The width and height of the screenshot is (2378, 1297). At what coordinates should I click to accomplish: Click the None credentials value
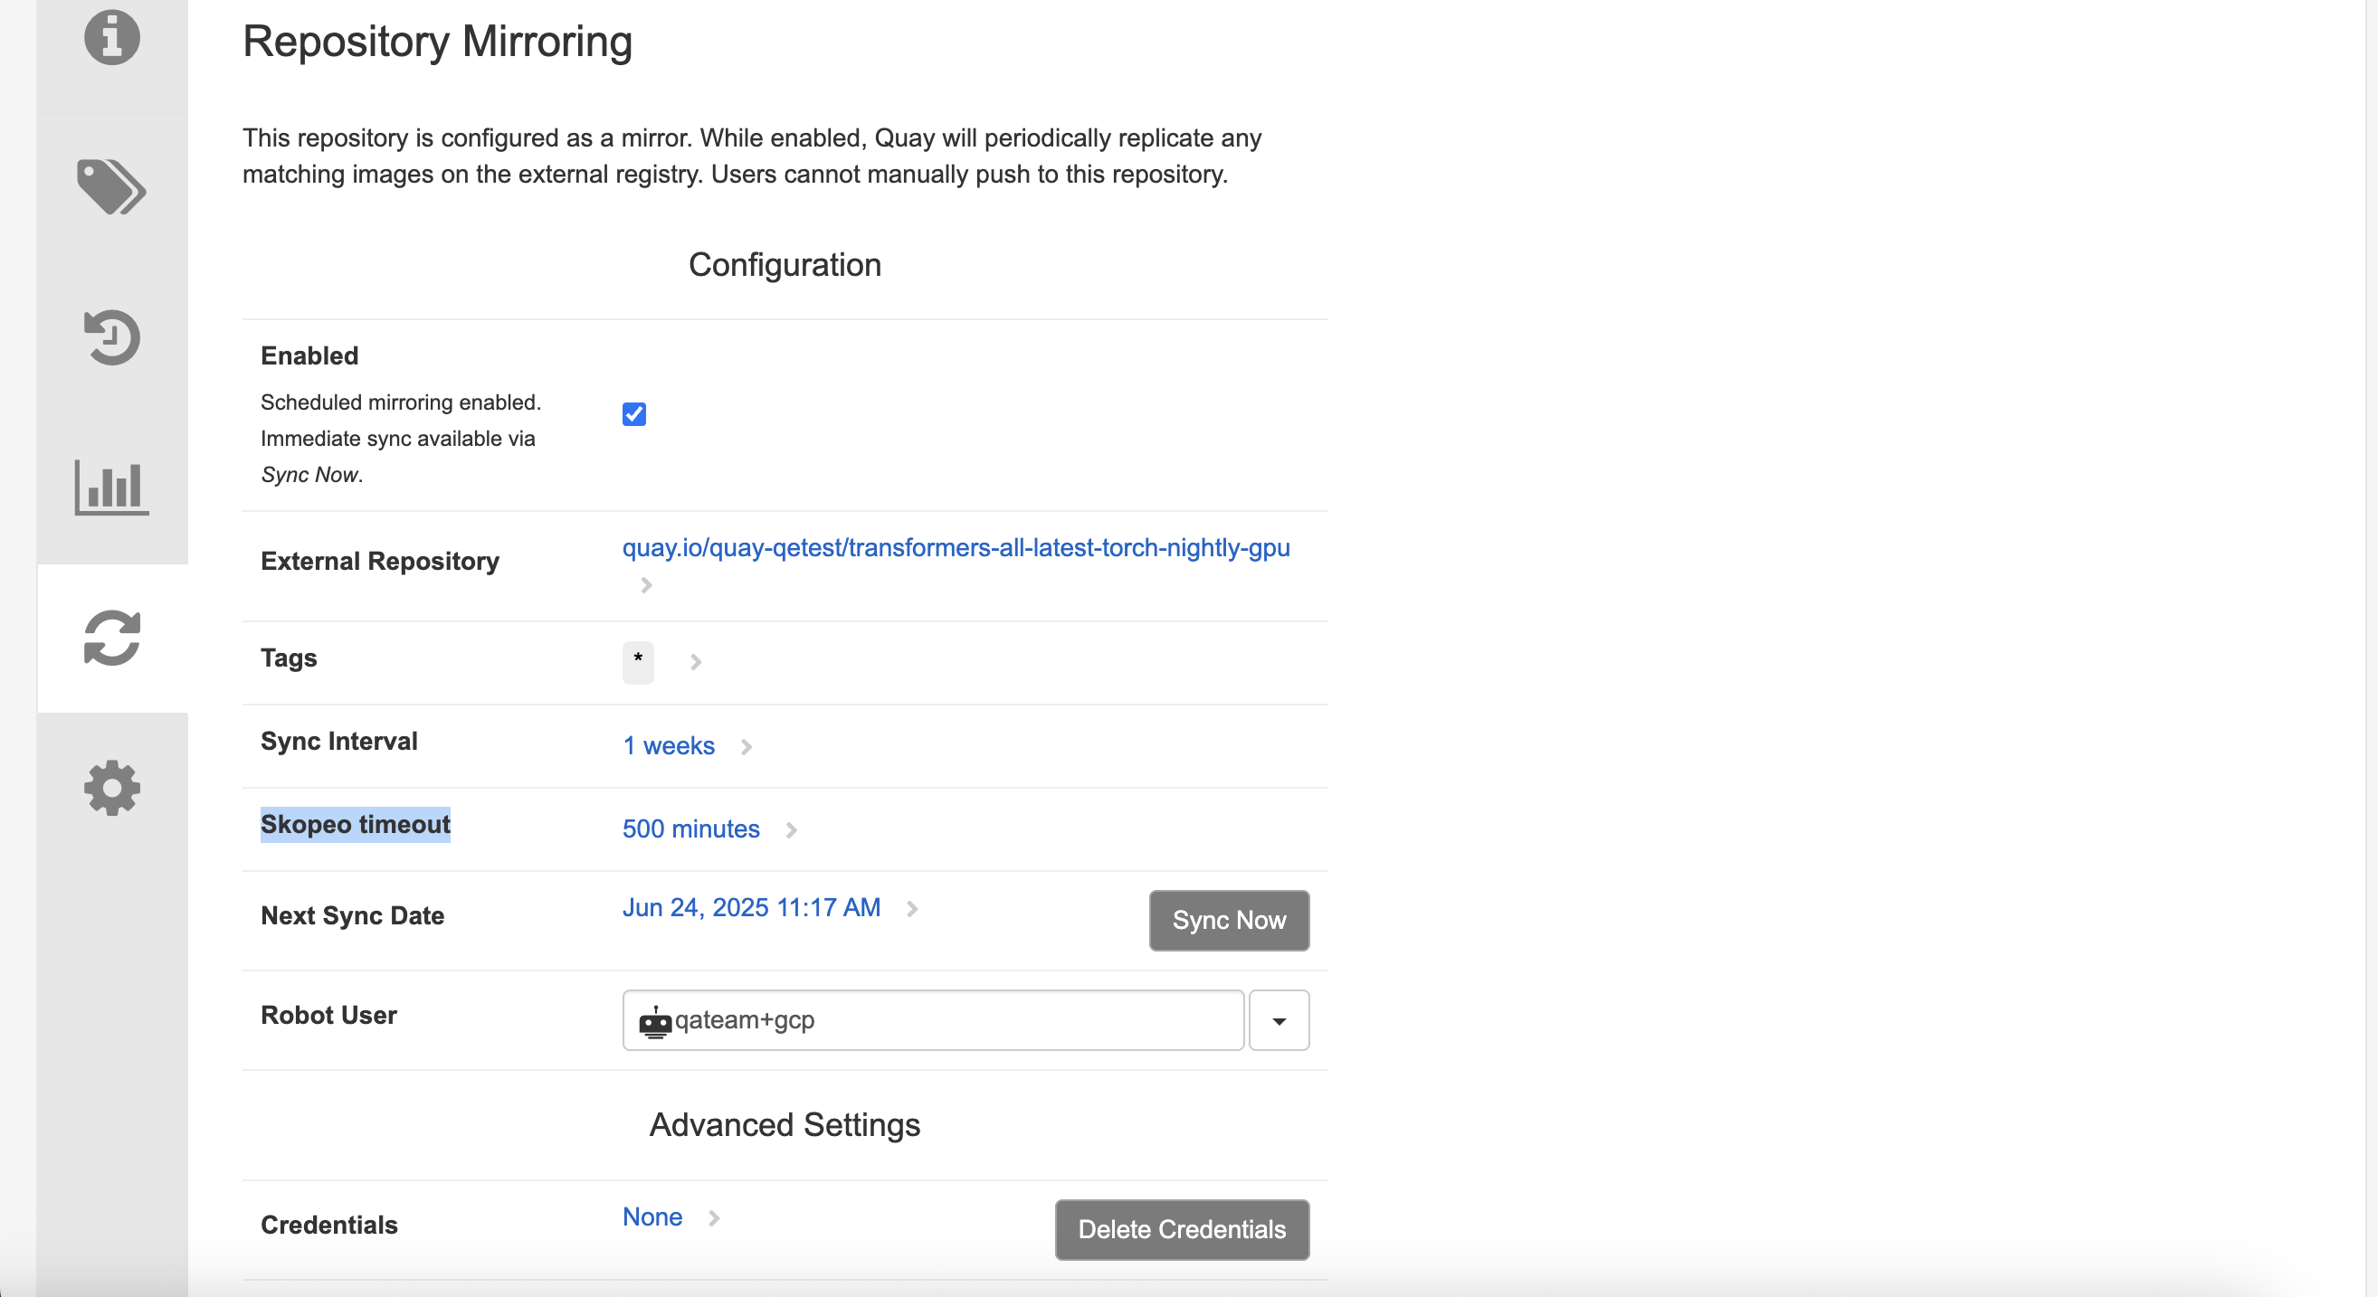652,1217
